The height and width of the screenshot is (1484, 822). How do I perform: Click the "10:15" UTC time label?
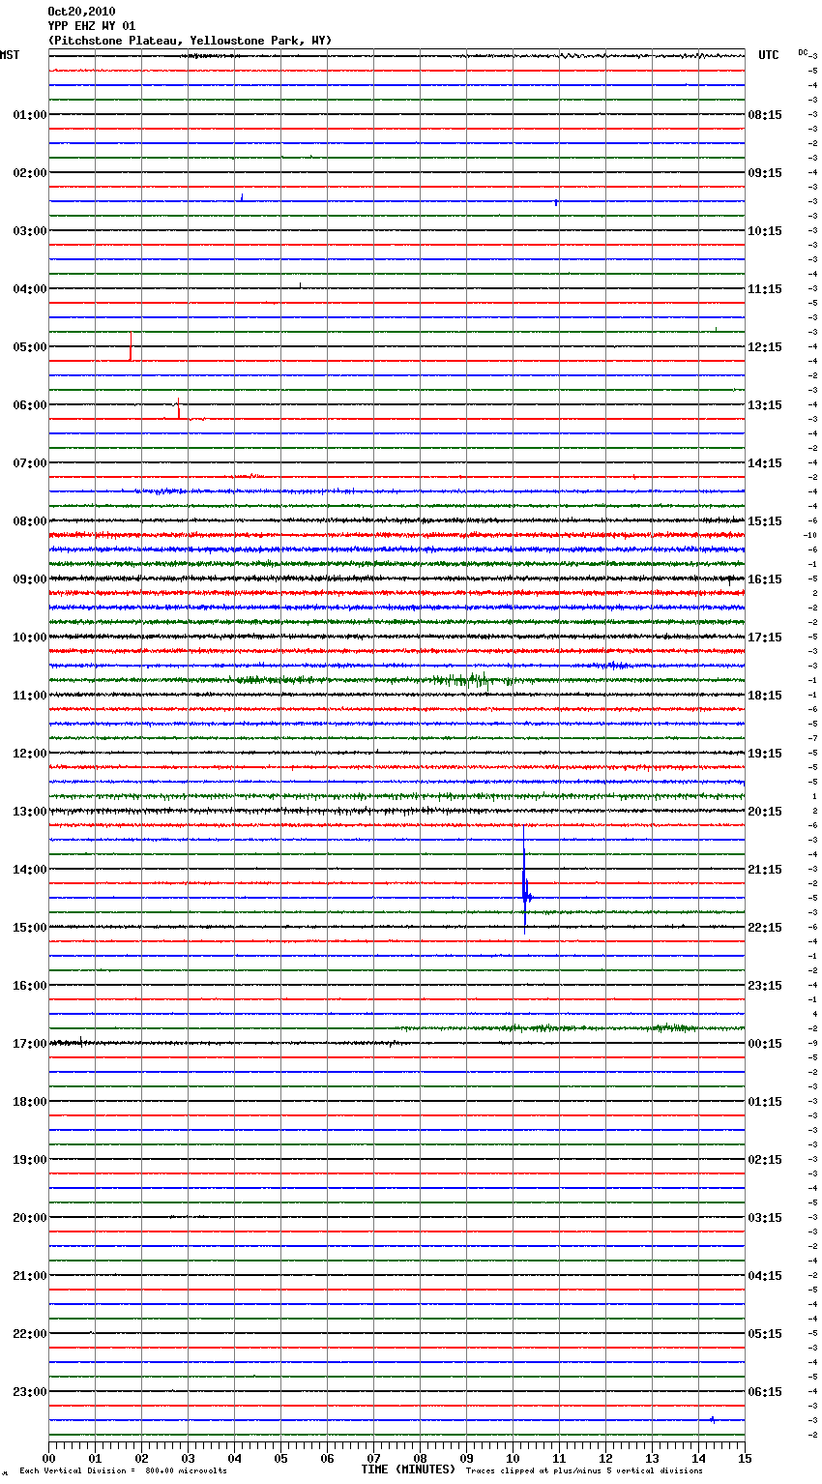765,231
